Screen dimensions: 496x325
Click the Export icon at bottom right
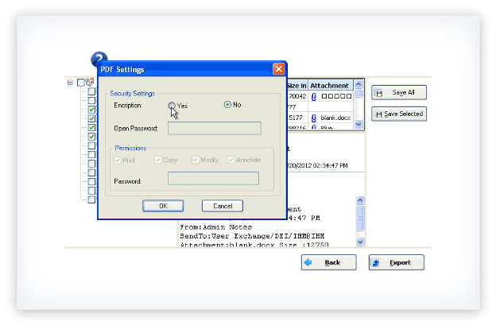[377, 262]
